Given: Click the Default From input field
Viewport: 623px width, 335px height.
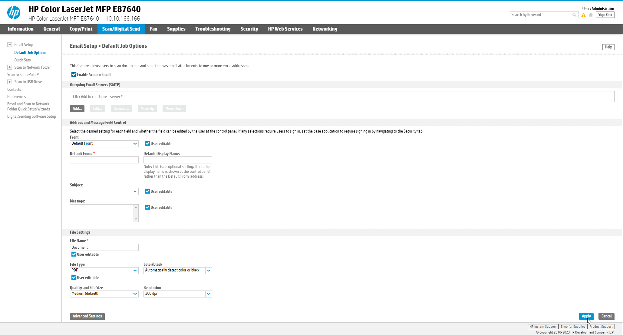Looking at the screenshot, I should [x=104, y=160].
